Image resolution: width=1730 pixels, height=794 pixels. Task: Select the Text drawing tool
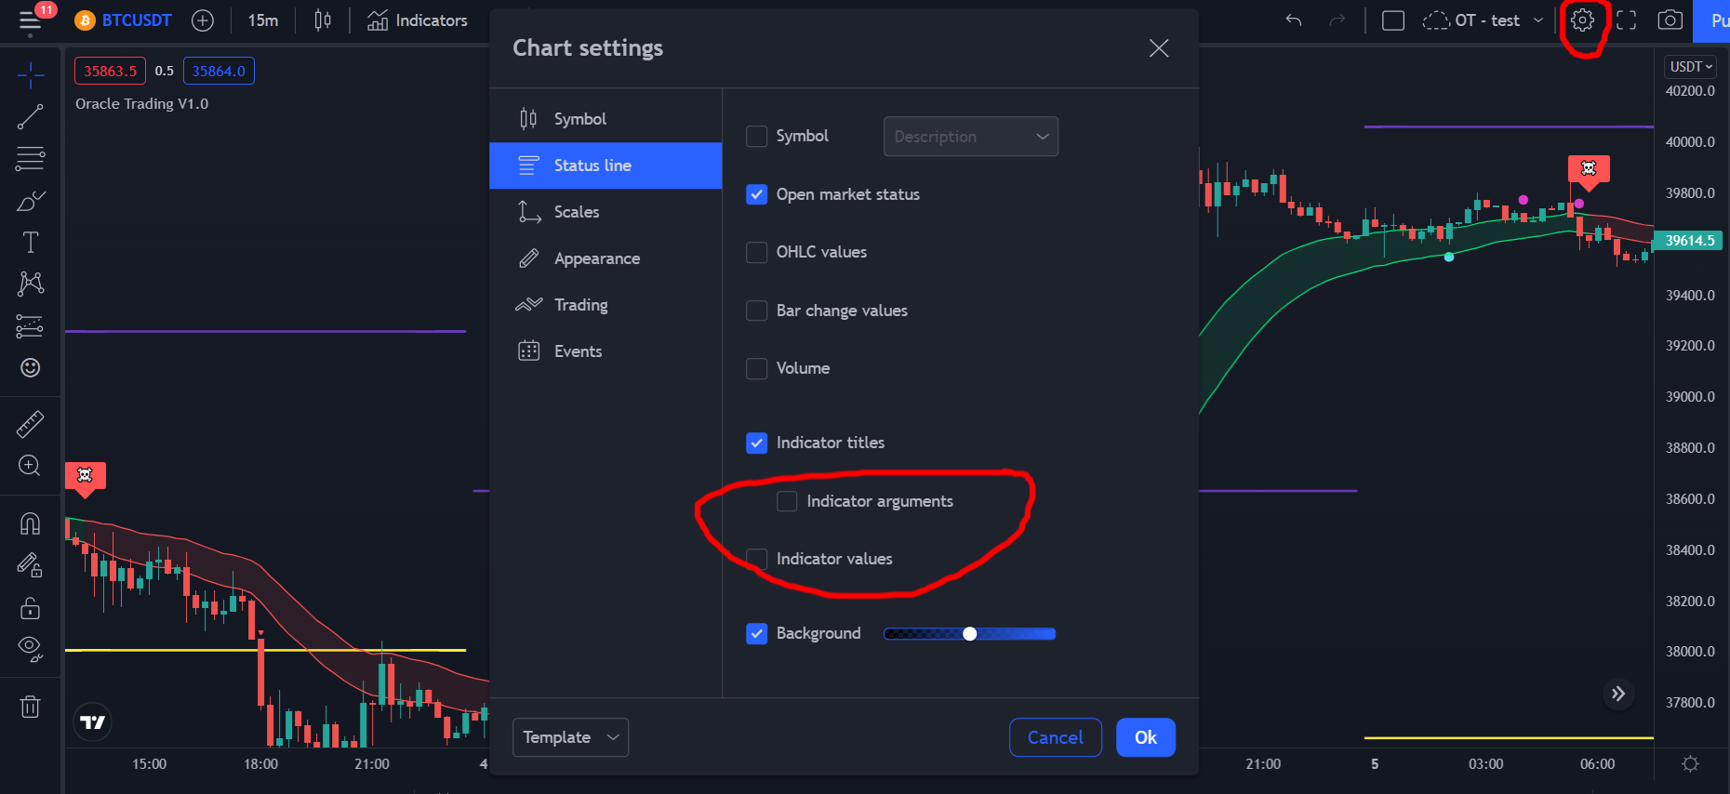point(30,243)
